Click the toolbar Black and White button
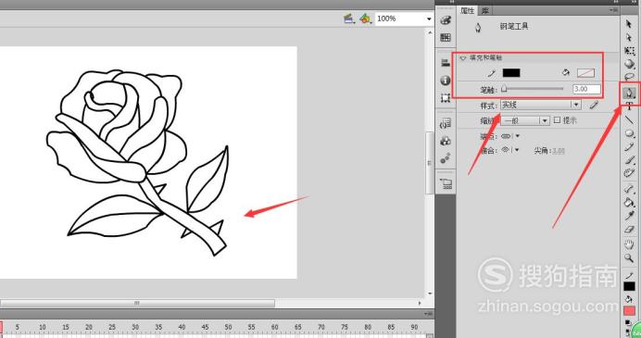The width and height of the screenshot is (641, 338). pyautogui.click(x=628, y=323)
